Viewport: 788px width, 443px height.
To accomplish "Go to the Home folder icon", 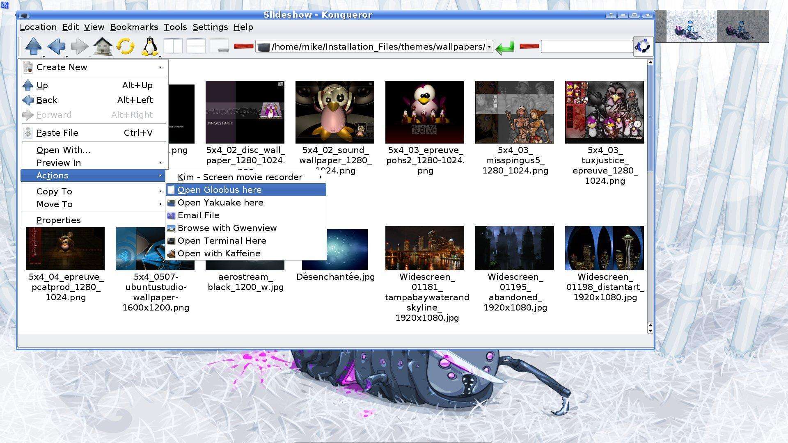I will [x=103, y=46].
